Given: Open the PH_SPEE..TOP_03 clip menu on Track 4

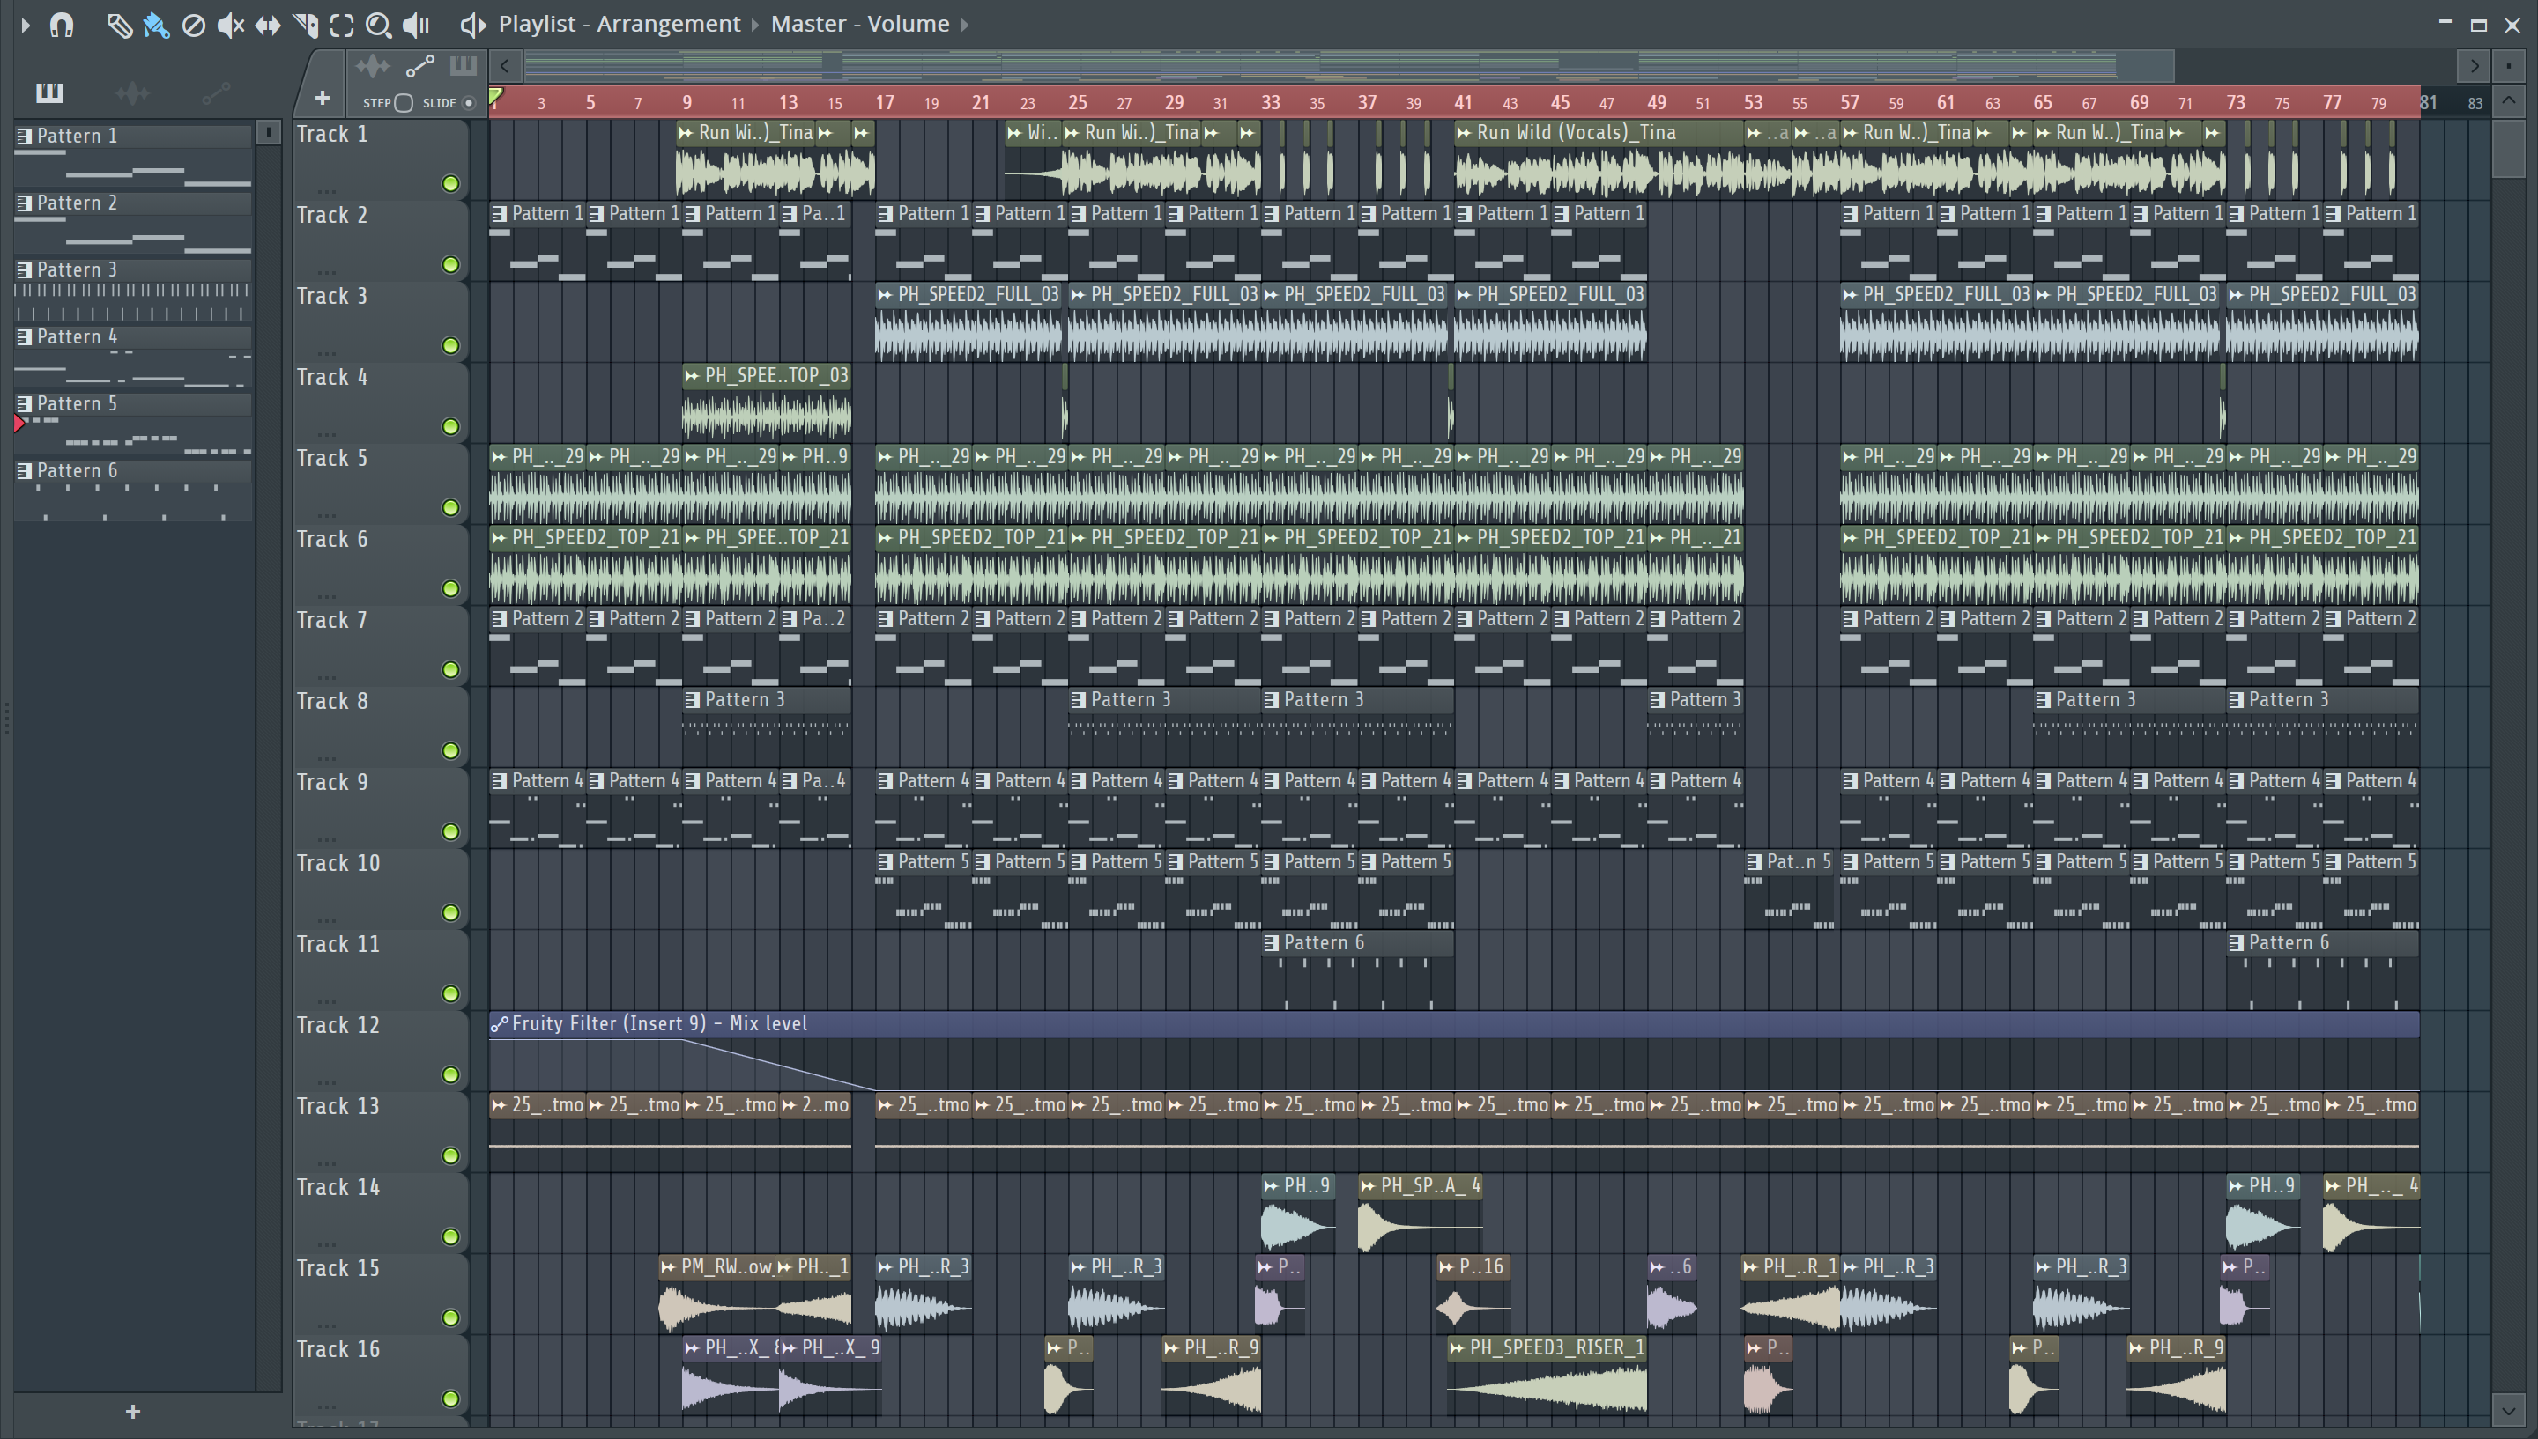Looking at the screenshot, I should tap(692, 375).
